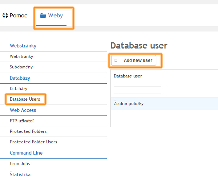Click the Command Line section heading
The width and height of the screenshot is (218, 181).
(x=26, y=153)
